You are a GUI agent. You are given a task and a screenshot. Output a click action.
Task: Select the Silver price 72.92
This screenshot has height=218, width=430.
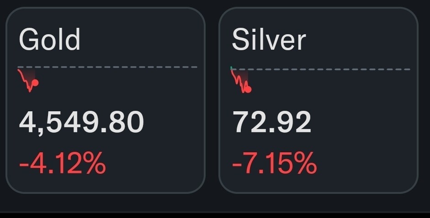271,122
